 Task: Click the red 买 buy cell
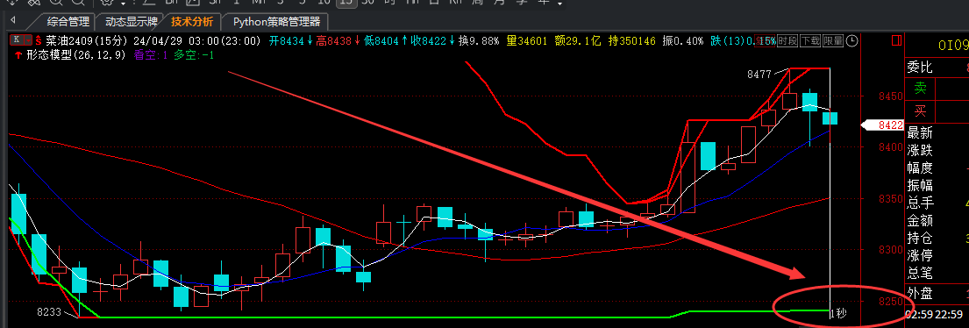[921, 111]
